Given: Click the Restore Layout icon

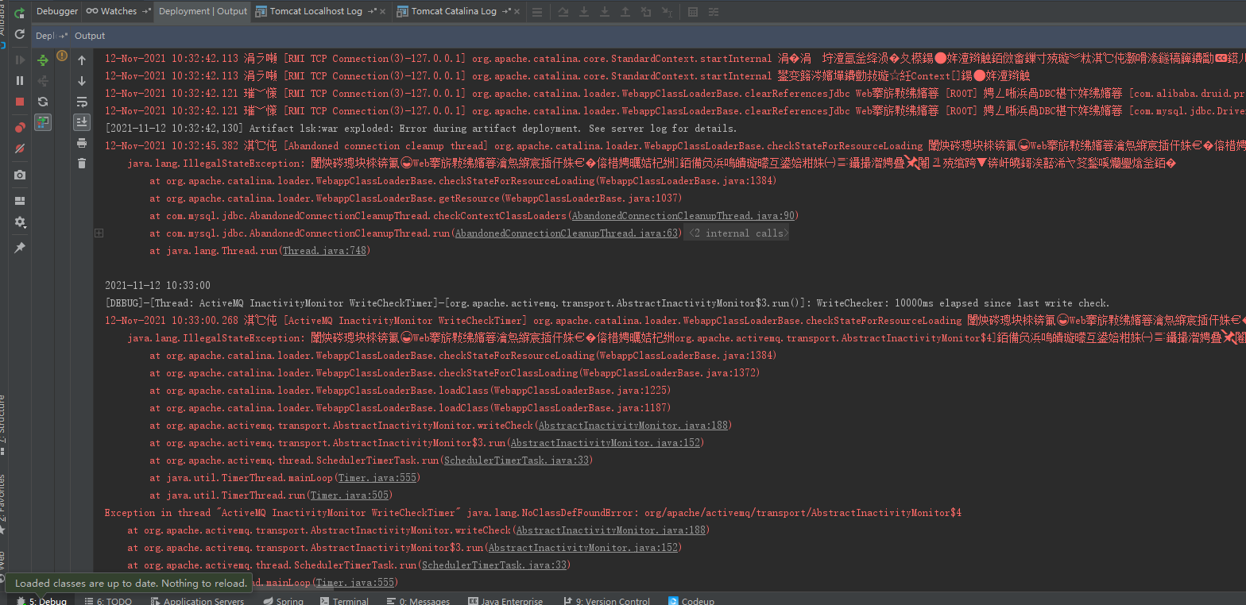Looking at the screenshot, I should tap(20, 201).
